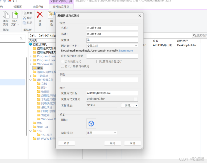Click the 文档 folder icon
This screenshot has height=163, width=207.
39,83
